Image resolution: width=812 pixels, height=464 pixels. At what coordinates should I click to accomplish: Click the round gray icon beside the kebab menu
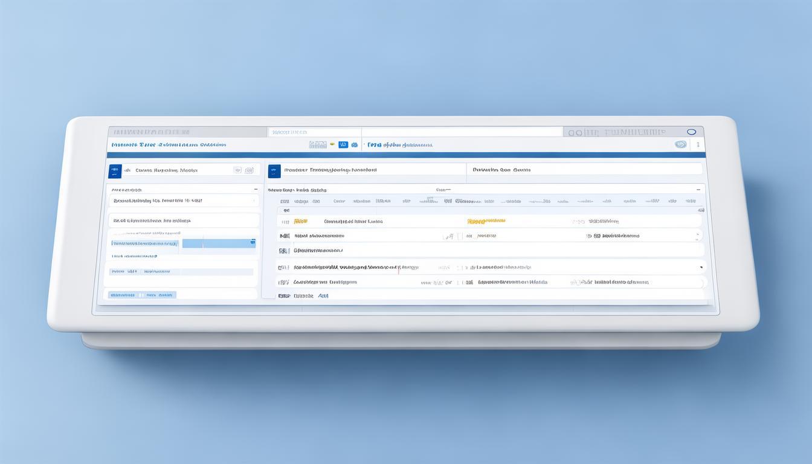pos(680,145)
